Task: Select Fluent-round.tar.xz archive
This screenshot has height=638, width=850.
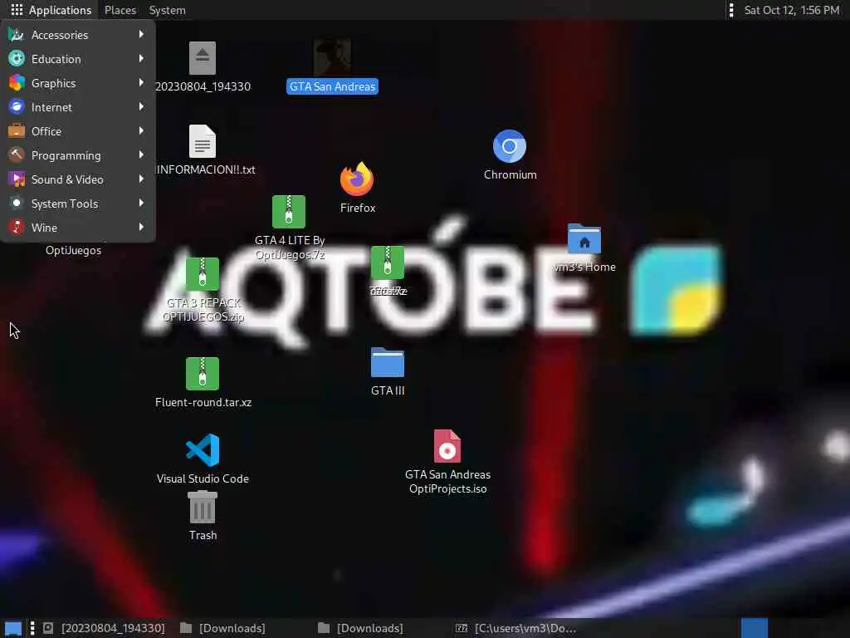Action: tap(203, 374)
